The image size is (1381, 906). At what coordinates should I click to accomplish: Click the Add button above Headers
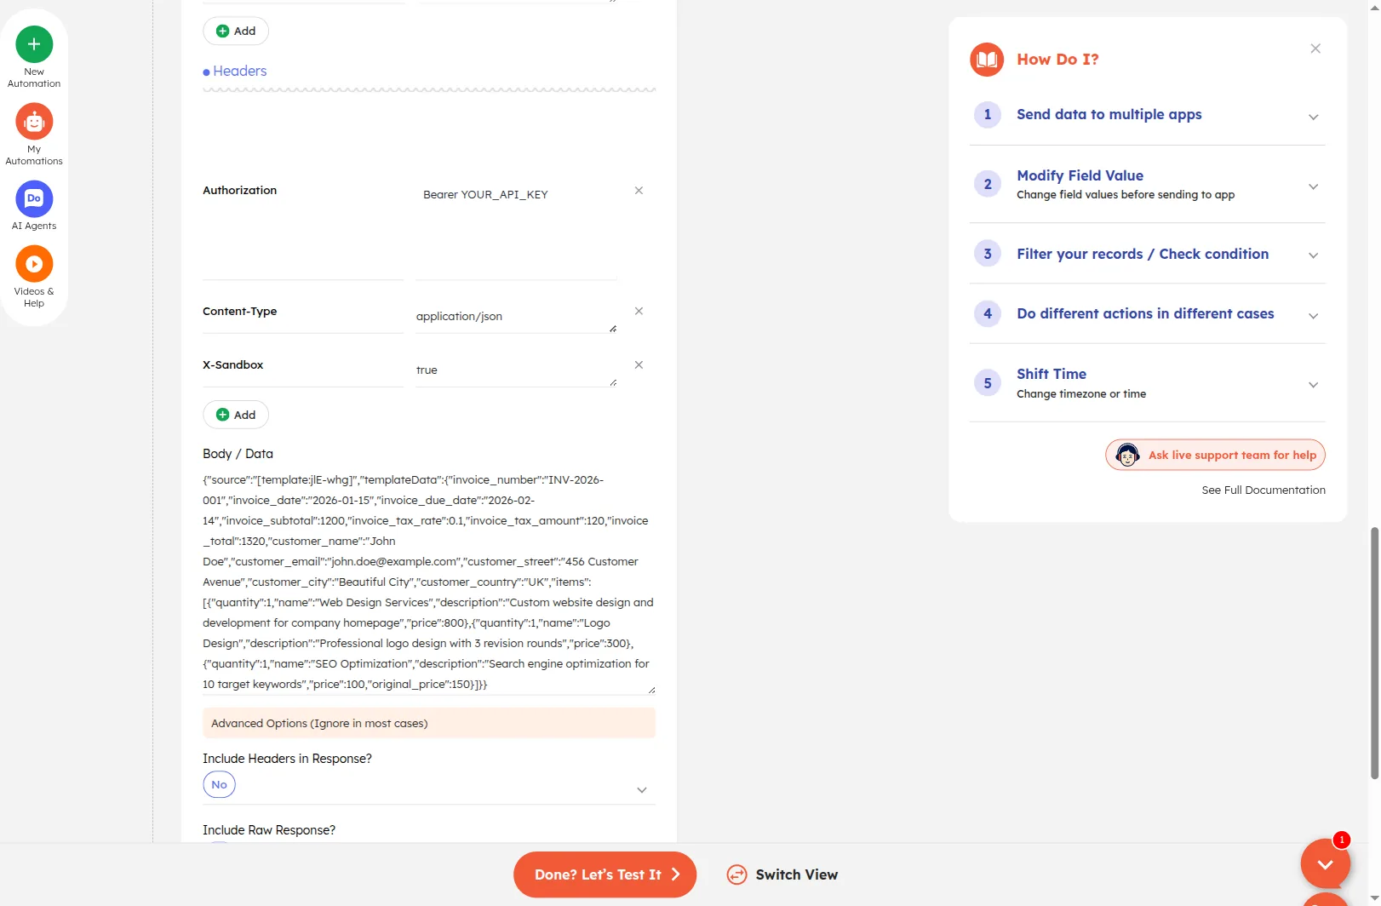[x=236, y=31]
